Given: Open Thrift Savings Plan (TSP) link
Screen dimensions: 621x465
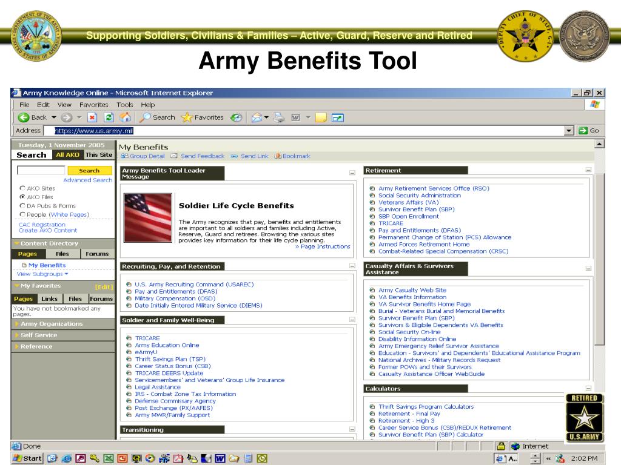Looking at the screenshot, I should (x=170, y=359).
